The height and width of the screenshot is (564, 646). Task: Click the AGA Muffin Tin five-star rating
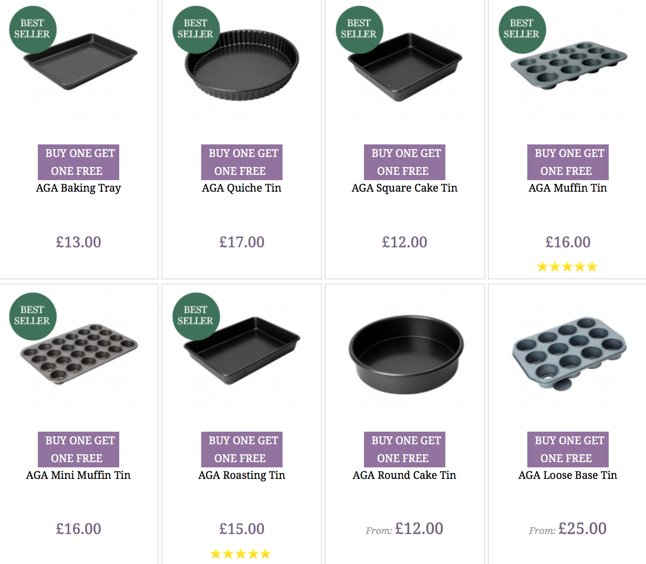coord(567,267)
